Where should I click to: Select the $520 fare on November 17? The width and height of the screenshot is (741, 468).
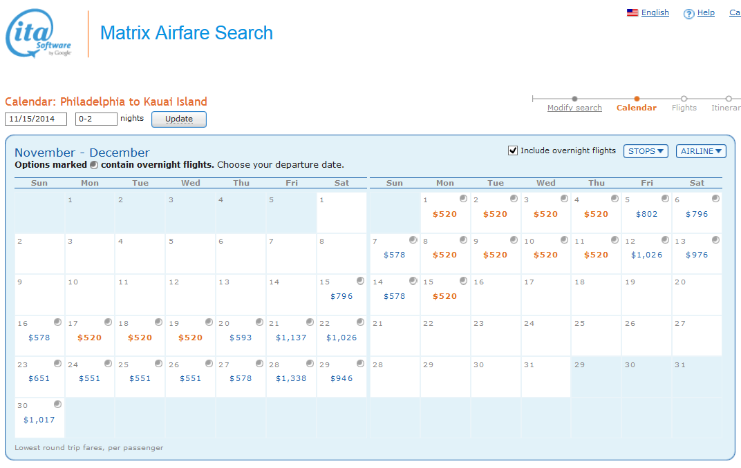coord(89,338)
